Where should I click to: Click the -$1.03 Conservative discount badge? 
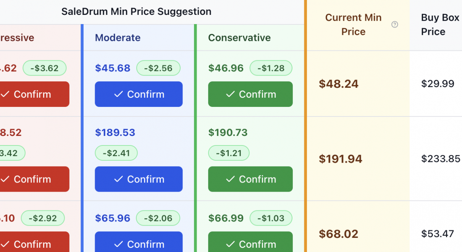click(271, 218)
